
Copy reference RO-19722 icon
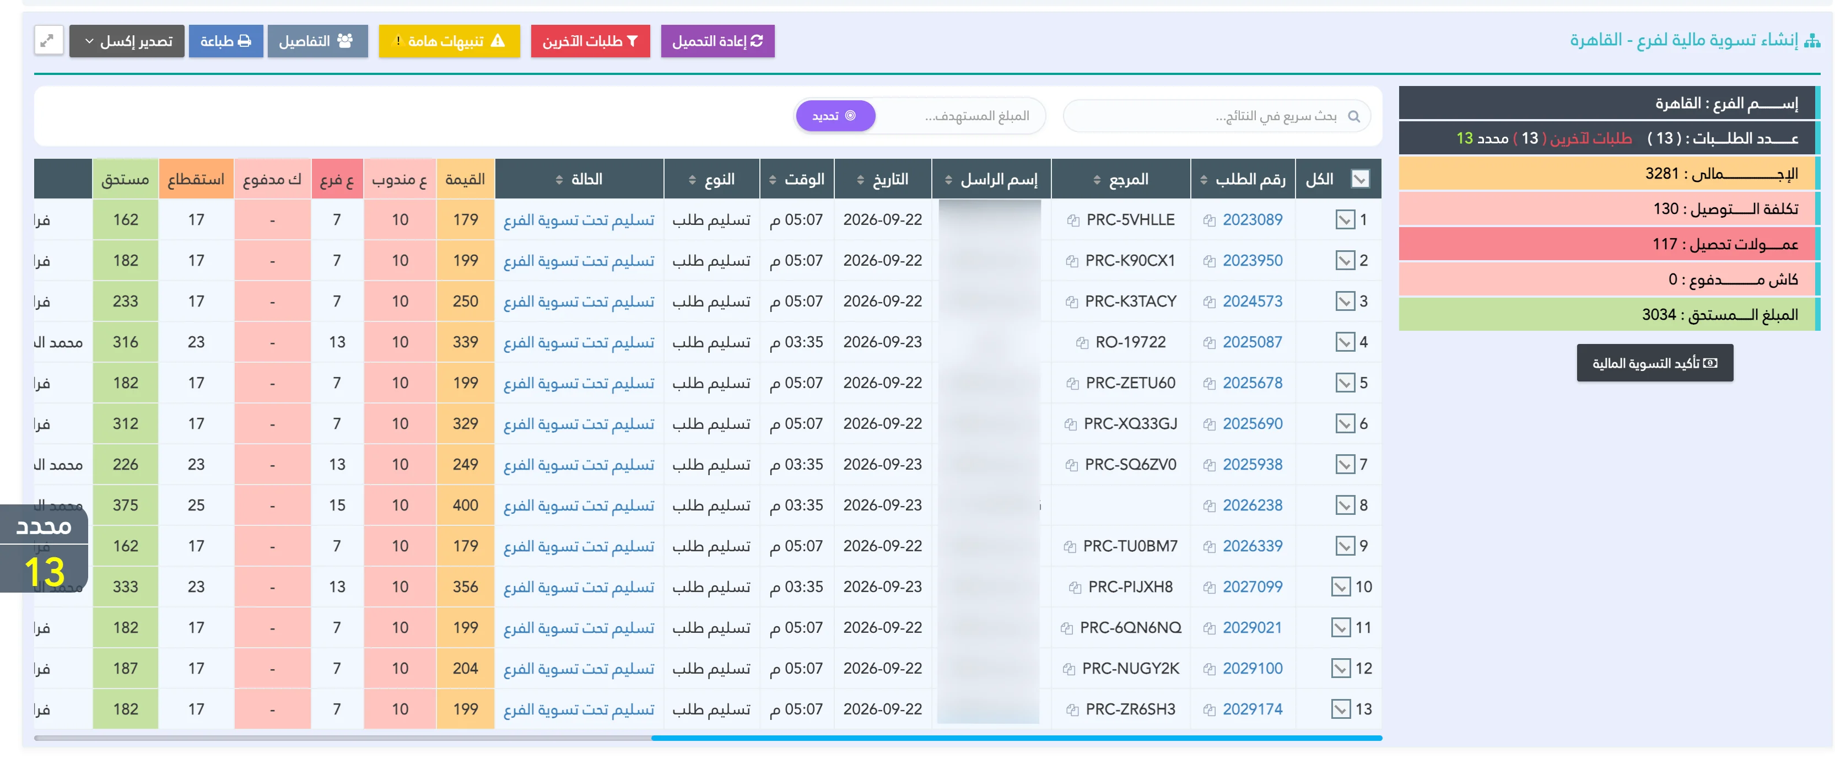click(1082, 343)
